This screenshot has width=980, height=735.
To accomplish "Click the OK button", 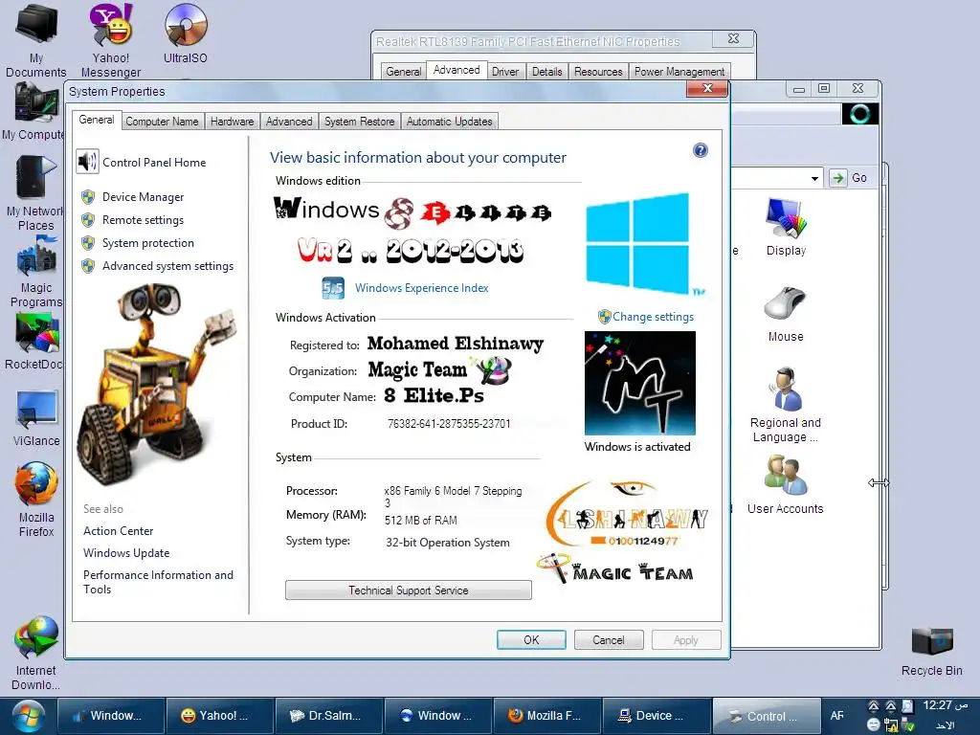I will coord(531,640).
